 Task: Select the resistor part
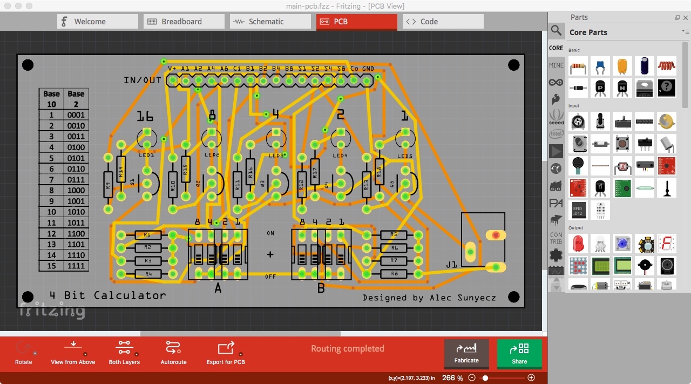tap(578, 66)
